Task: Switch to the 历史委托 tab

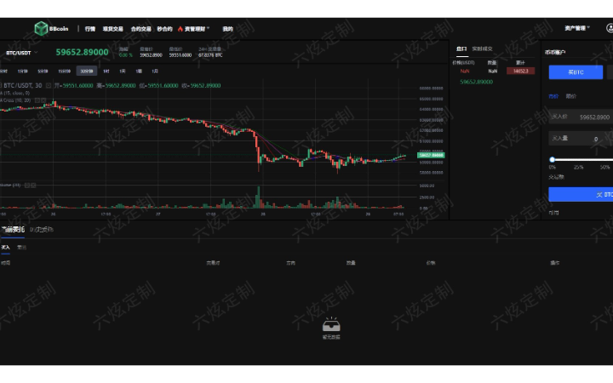Action: coord(42,230)
